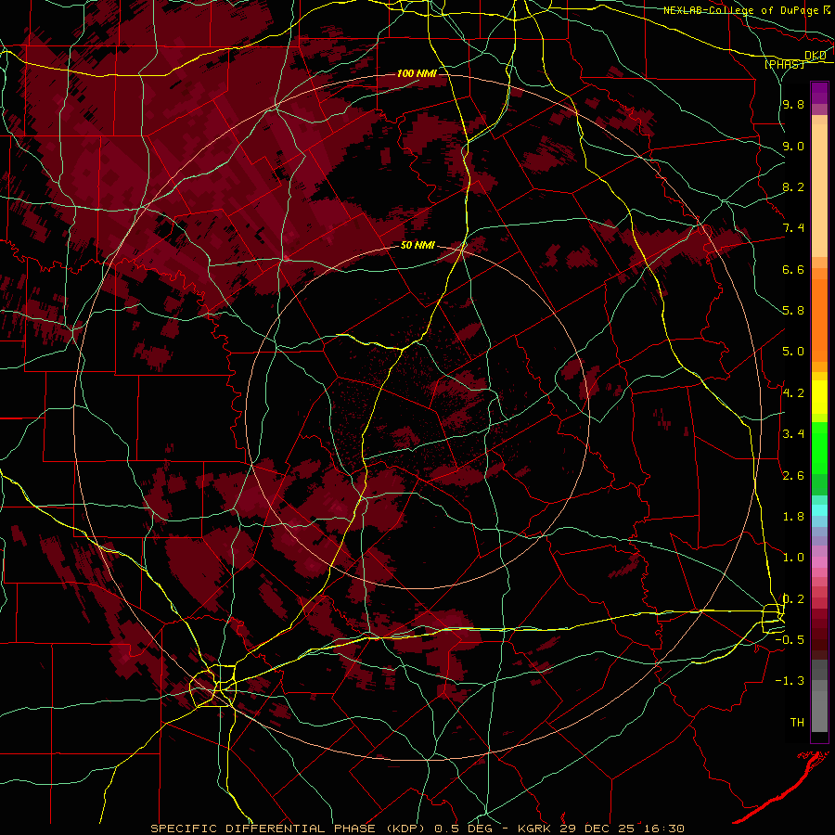Click the 6.6 value on the scale
The image size is (835, 835).
coord(793,269)
